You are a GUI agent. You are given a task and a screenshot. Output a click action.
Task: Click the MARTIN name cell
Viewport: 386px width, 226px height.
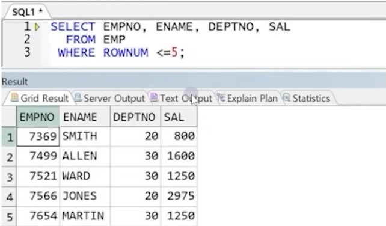[x=85, y=216]
